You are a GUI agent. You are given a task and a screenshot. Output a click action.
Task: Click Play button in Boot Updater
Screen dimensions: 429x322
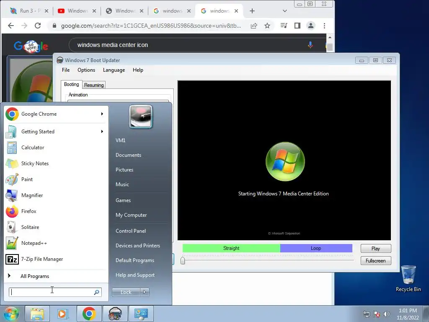click(376, 249)
